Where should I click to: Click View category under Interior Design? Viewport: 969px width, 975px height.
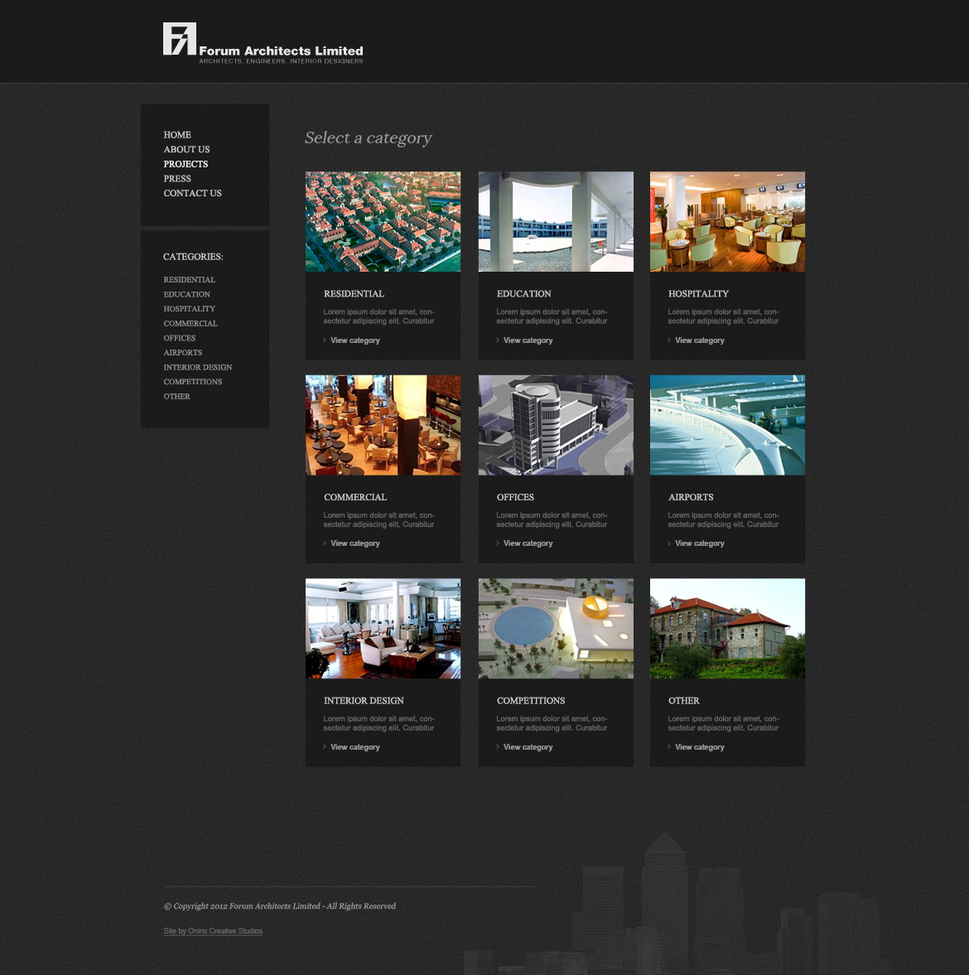(x=355, y=747)
